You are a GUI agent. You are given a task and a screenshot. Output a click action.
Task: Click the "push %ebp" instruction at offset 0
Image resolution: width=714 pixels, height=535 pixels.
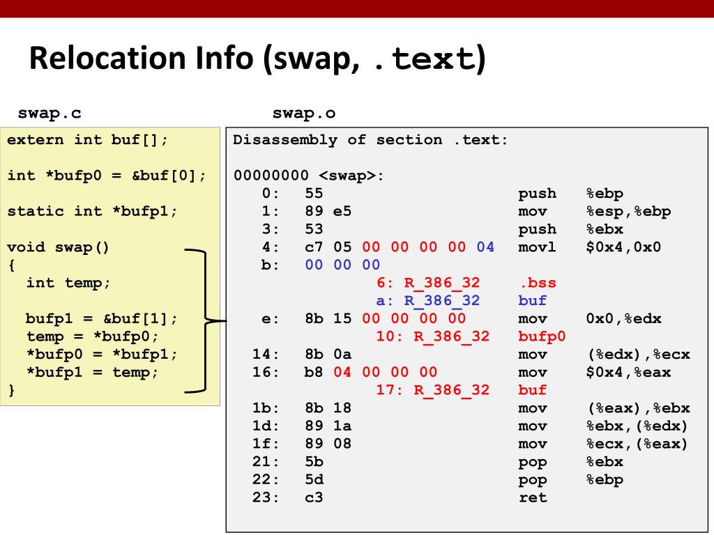570,194
